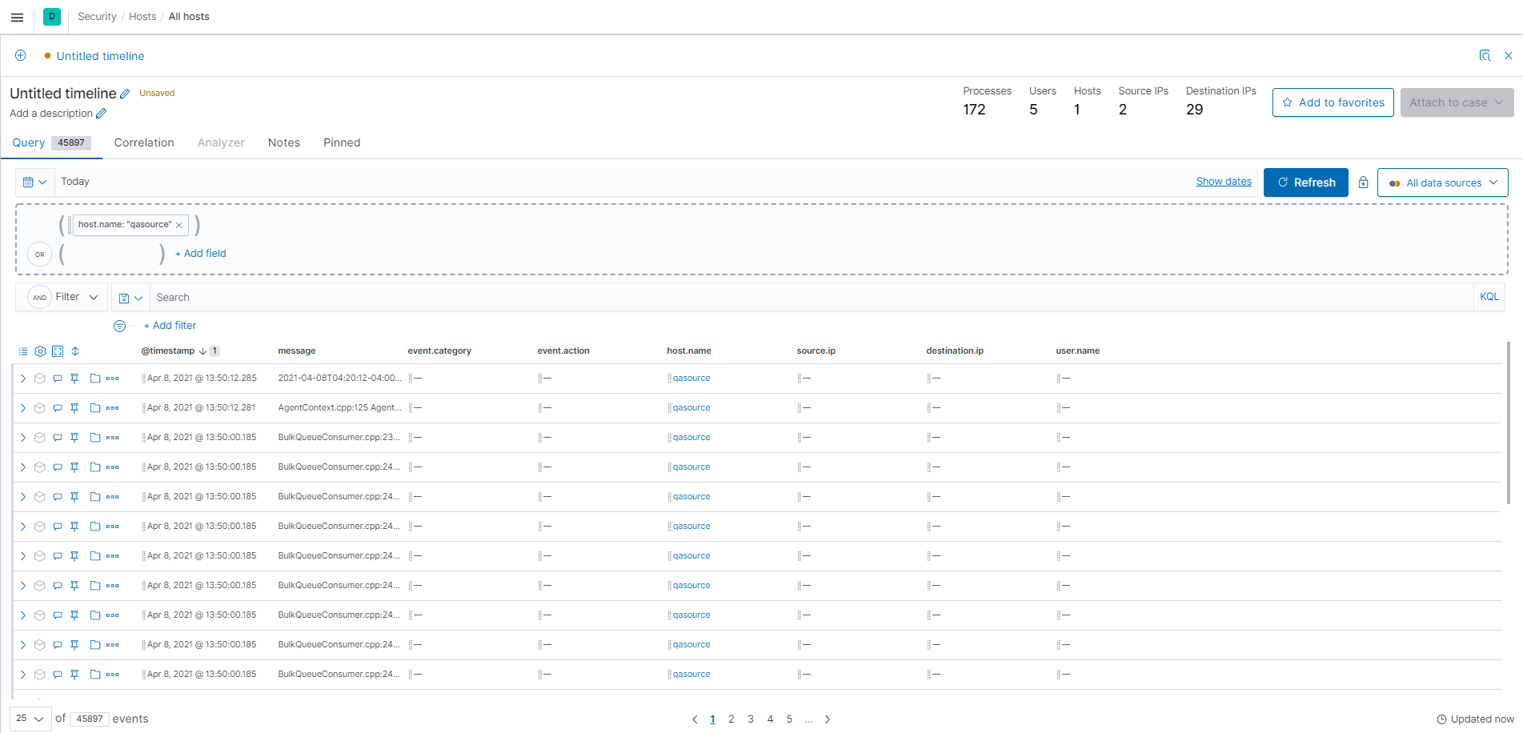Open the Correlation tab
1523x733 pixels.
point(144,142)
